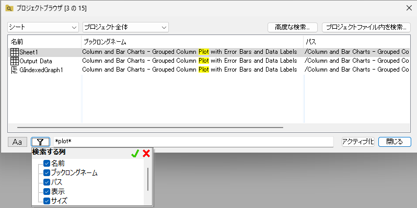This screenshot has height=208, width=417.
Task: Click the Sheet1 worksheet grid icon
Action: point(15,52)
